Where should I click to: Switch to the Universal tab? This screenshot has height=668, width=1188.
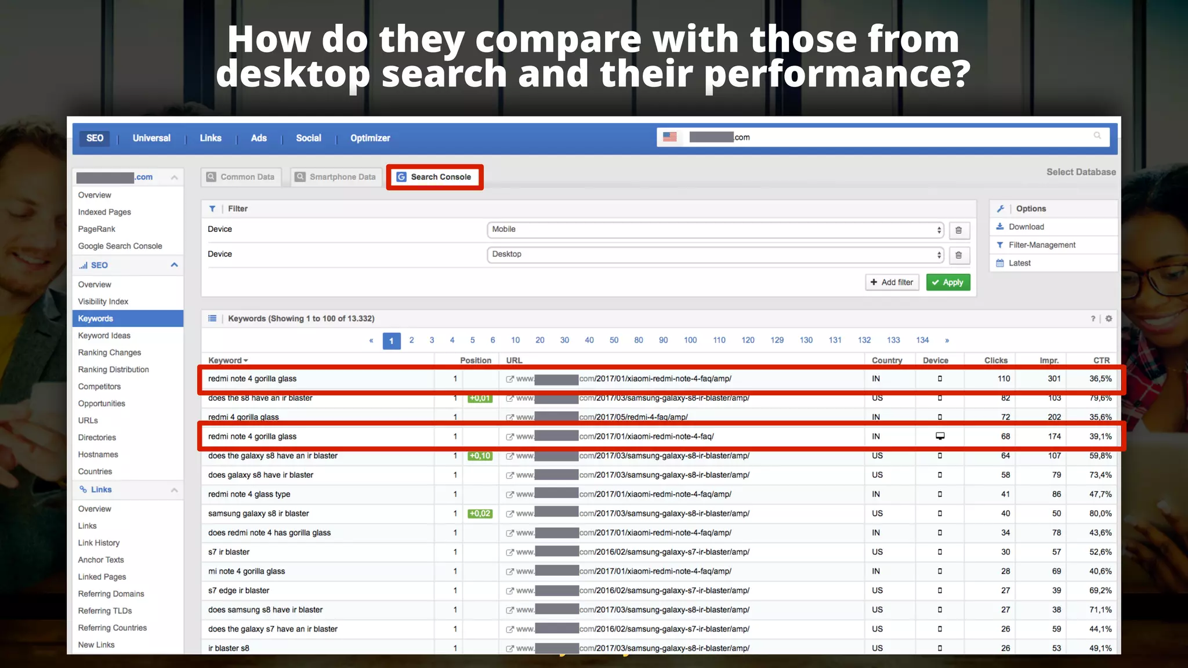[151, 138]
